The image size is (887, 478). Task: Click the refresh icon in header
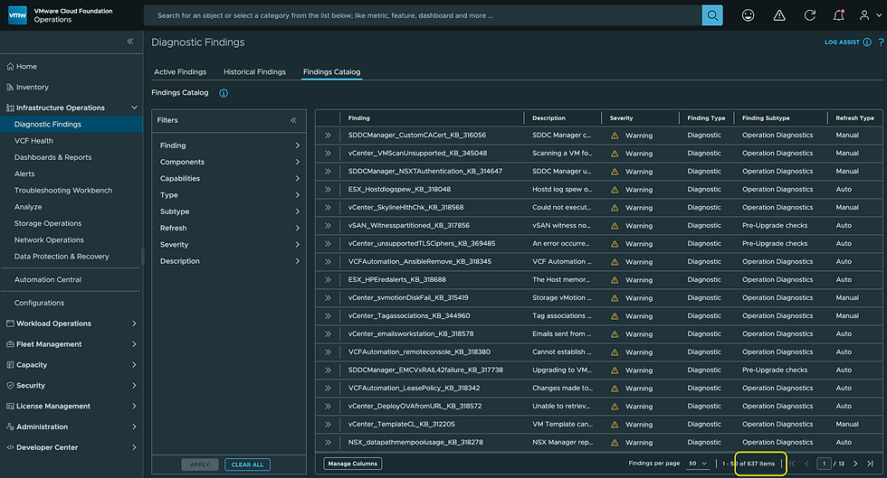point(810,15)
